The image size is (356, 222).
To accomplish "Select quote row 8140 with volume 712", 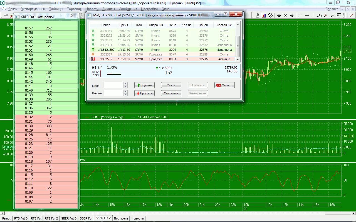I will tap(46, 90).
